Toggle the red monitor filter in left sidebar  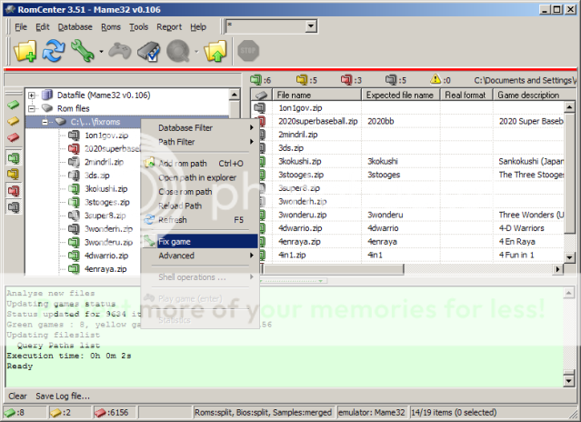pos(13,190)
